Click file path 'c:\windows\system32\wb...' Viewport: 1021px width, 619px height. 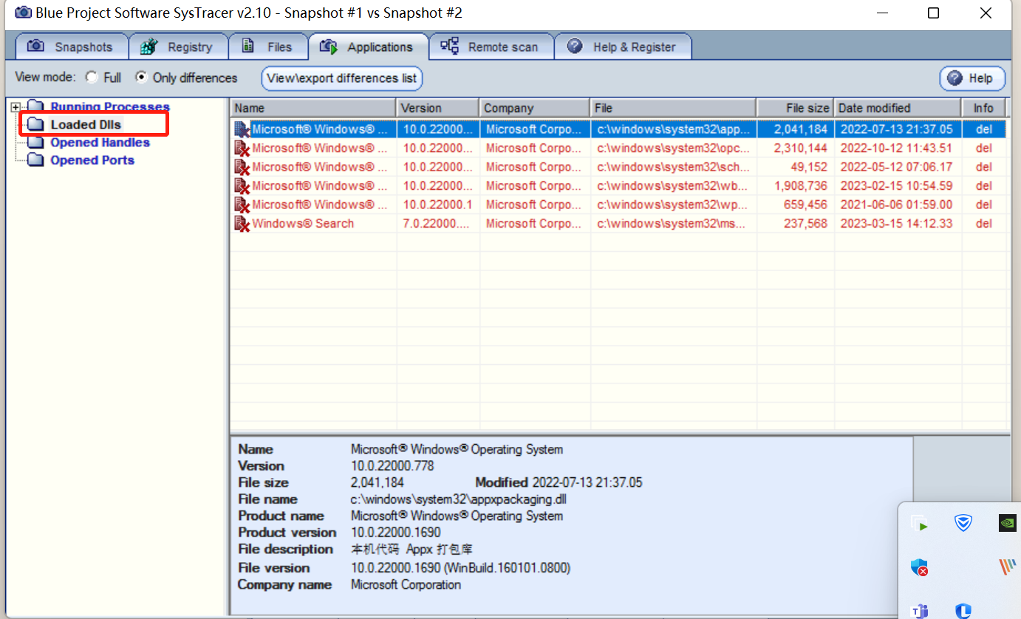click(674, 186)
